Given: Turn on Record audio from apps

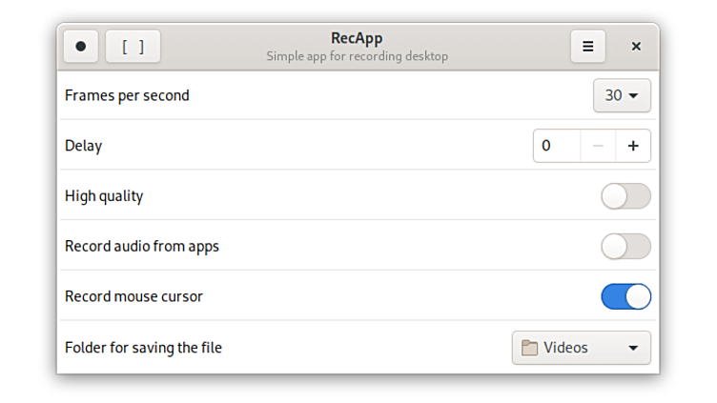Looking at the screenshot, I should (x=625, y=247).
